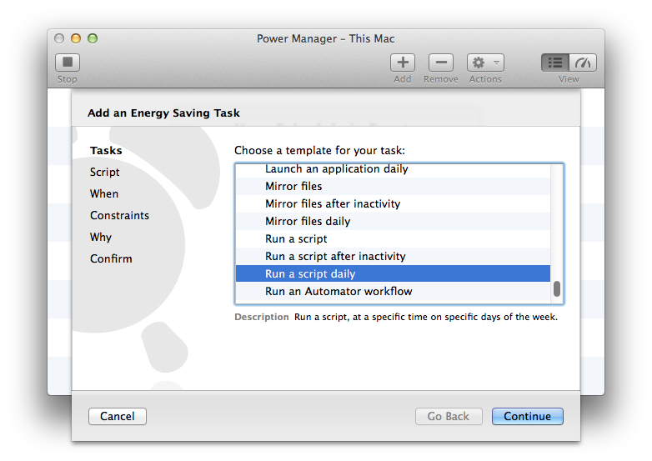Viewport: 652px width, 461px height.
Task: Select the Script step in sidebar
Action: (x=105, y=172)
